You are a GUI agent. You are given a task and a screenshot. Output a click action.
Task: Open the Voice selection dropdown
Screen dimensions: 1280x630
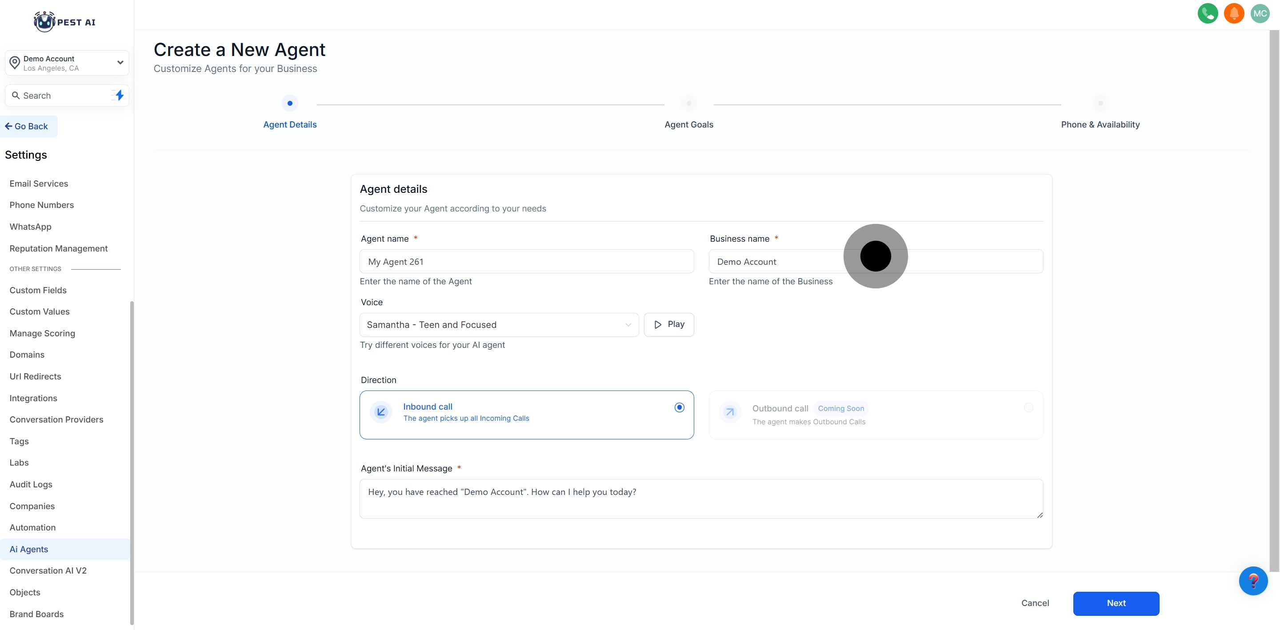click(498, 324)
